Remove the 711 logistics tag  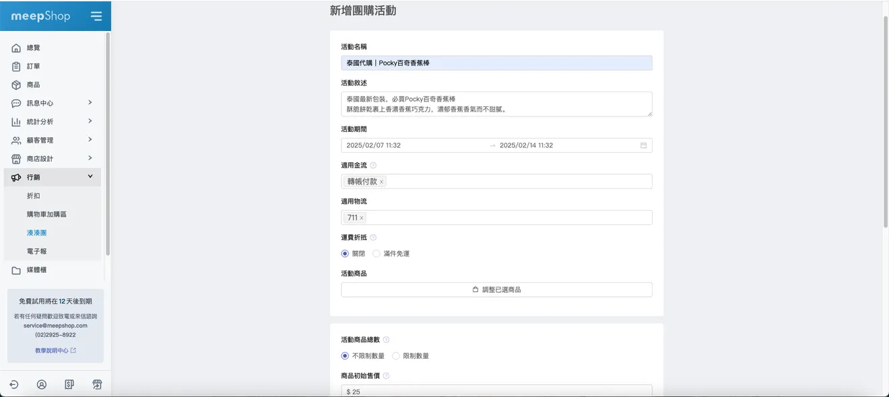click(x=361, y=218)
